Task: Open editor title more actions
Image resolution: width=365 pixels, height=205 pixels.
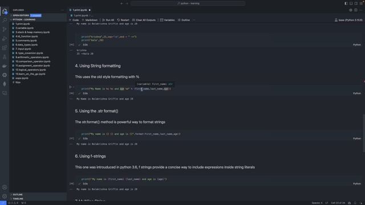Action: click(360, 10)
